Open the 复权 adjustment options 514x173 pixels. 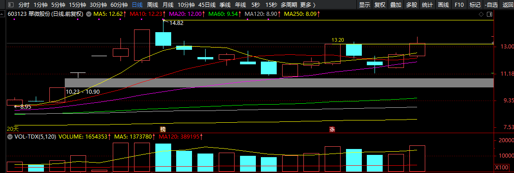(380, 5)
